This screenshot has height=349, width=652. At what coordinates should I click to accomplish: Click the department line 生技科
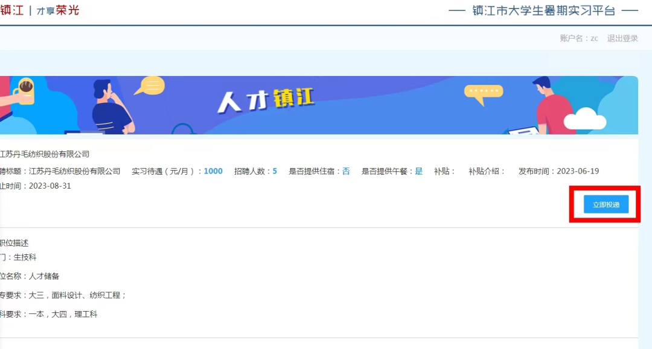(18, 257)
